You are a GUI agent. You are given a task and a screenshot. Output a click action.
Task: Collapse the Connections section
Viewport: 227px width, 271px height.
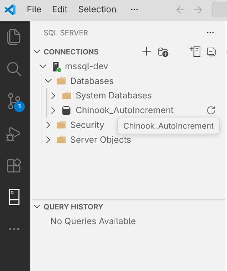tap(37, 52)
